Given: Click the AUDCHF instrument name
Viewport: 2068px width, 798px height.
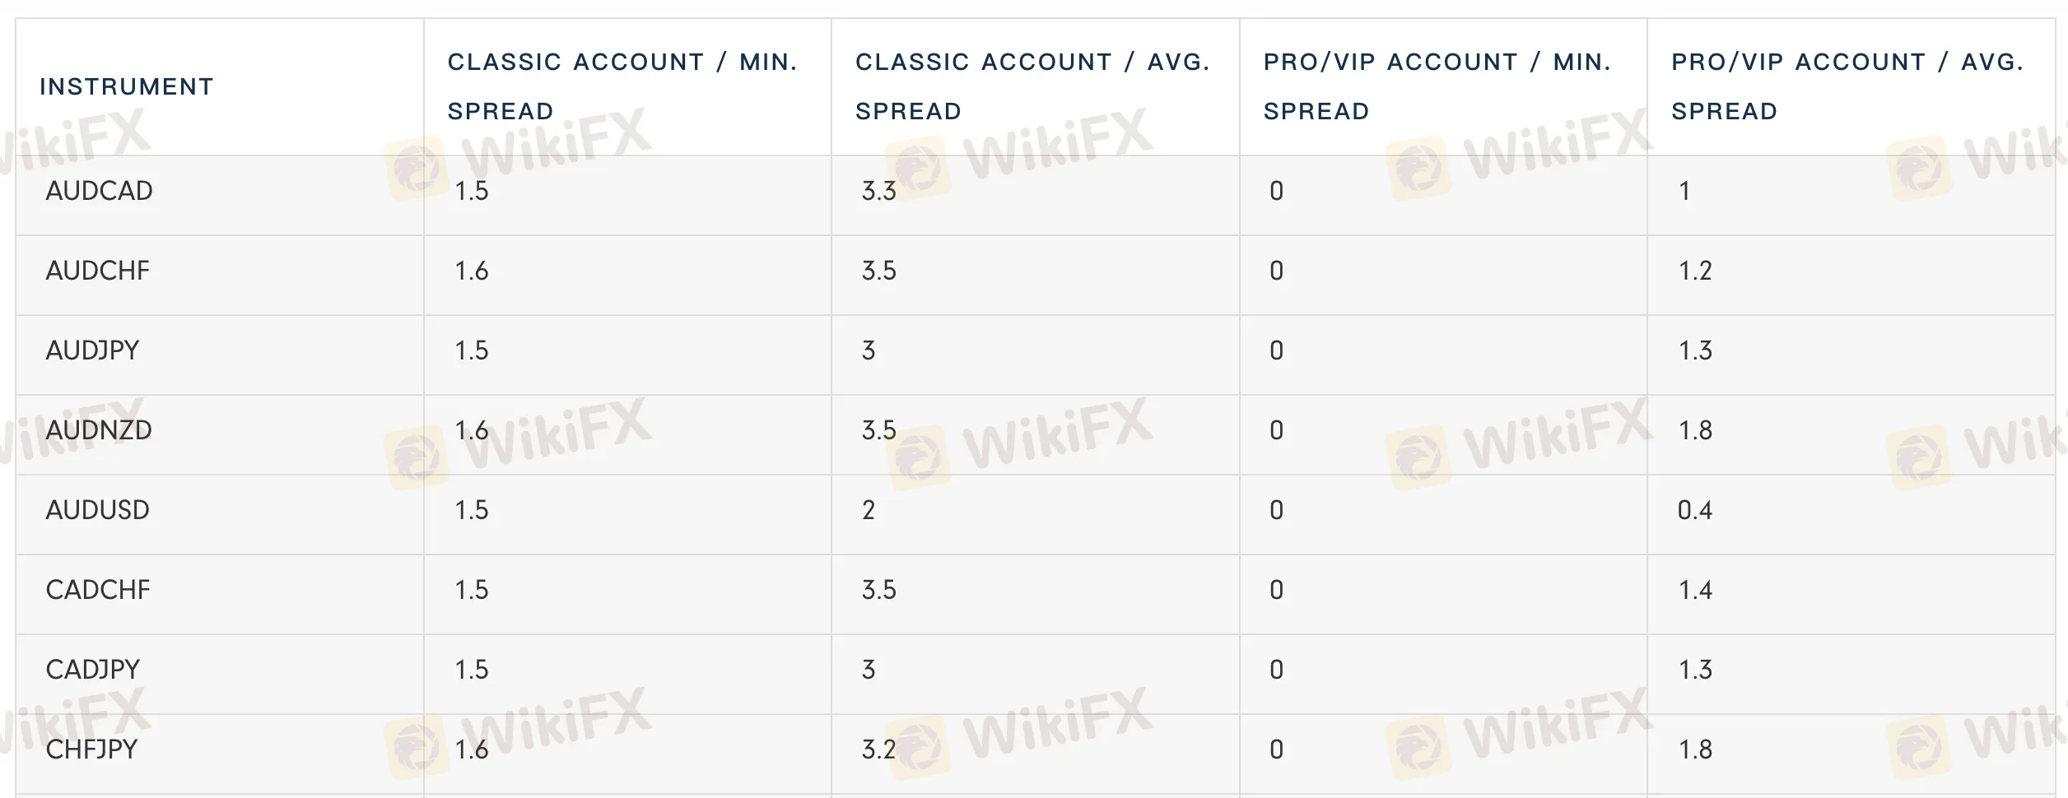Looking at the screenshot, I should (x=97, y=271).
